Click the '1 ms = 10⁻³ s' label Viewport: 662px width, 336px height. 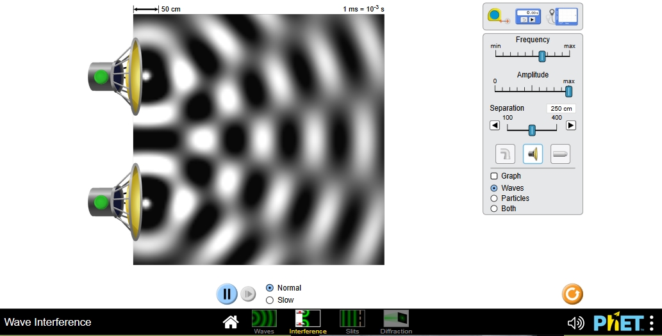[x=363, y=8]
